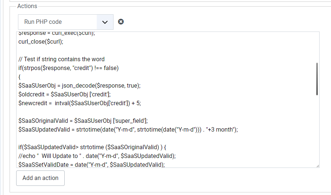The image size is (331, 195).
Task: Click the 'Test if string contains' comment
Action: tap(61, 59)
